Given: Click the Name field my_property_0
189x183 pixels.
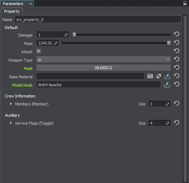Looking at the screenshot, I should 98,19.
